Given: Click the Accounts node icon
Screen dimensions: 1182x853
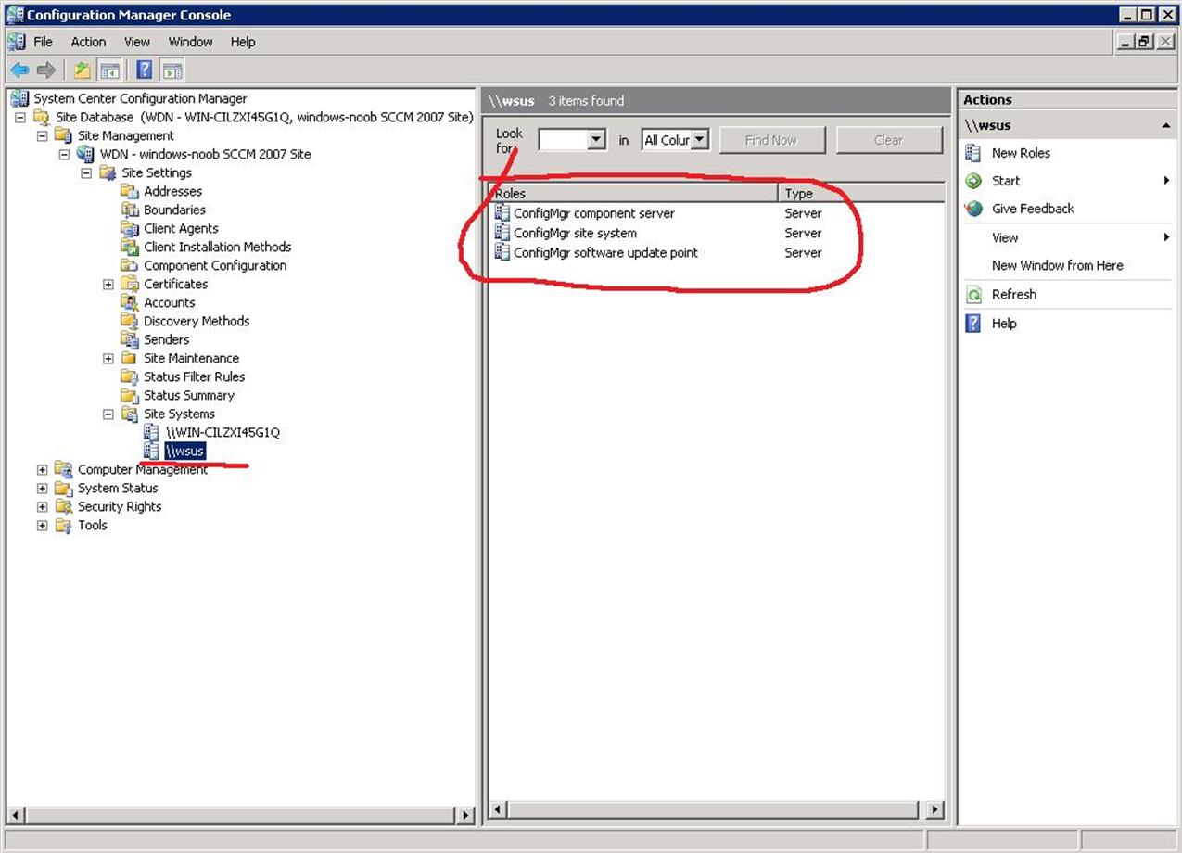Looking at the screenshot, I should click(x=129, y=302).
